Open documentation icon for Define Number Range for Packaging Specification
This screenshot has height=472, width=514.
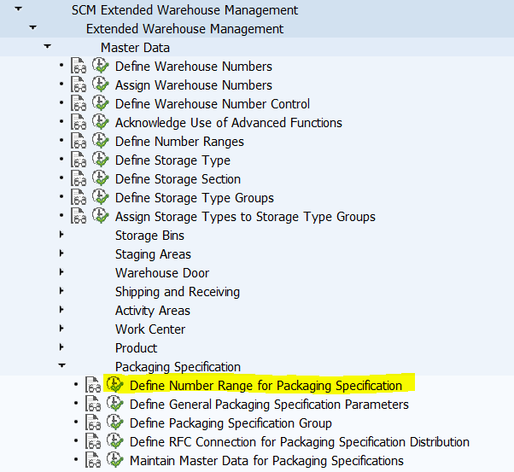point(93,385)
